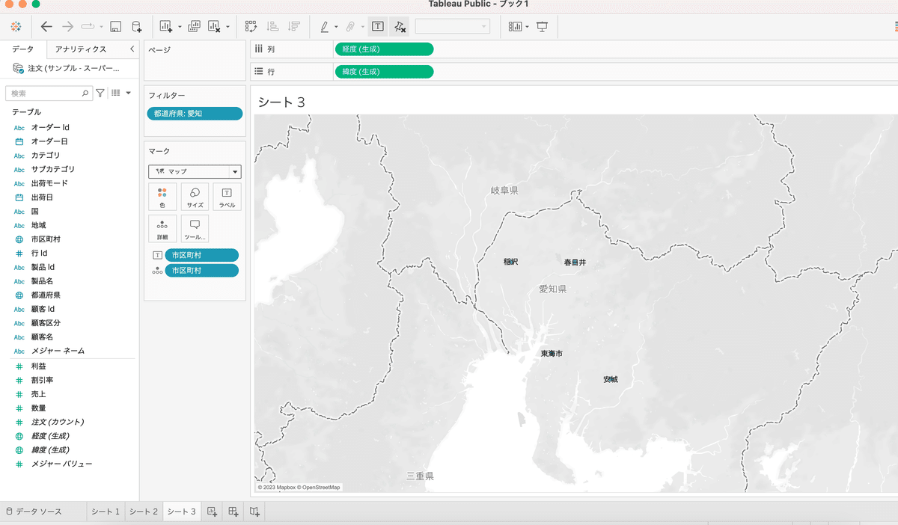
Task: Select the 売上 measure
Action: coord(38,393)
